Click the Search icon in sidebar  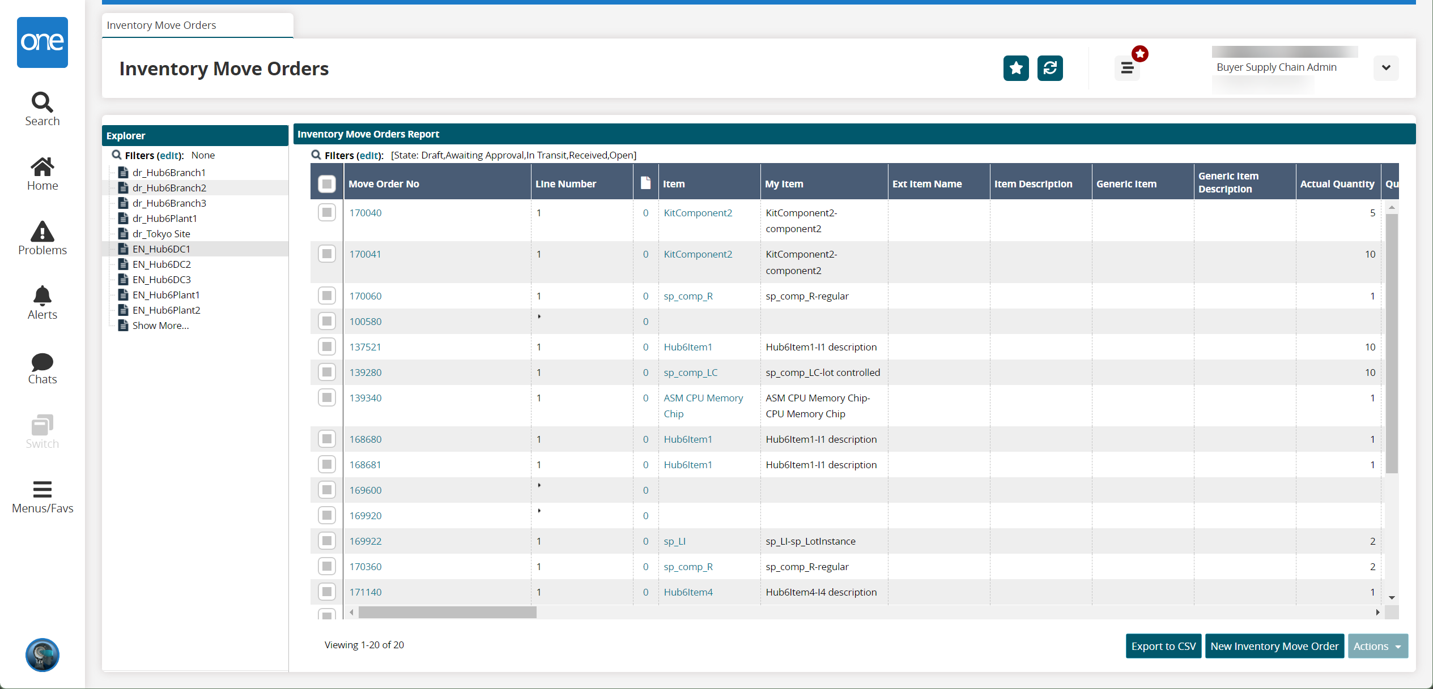tap(41, 101)
